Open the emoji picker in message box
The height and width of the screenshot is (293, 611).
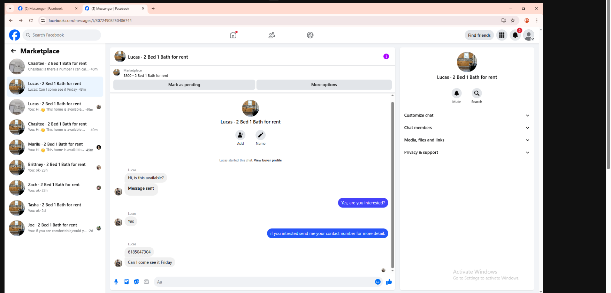378,282
